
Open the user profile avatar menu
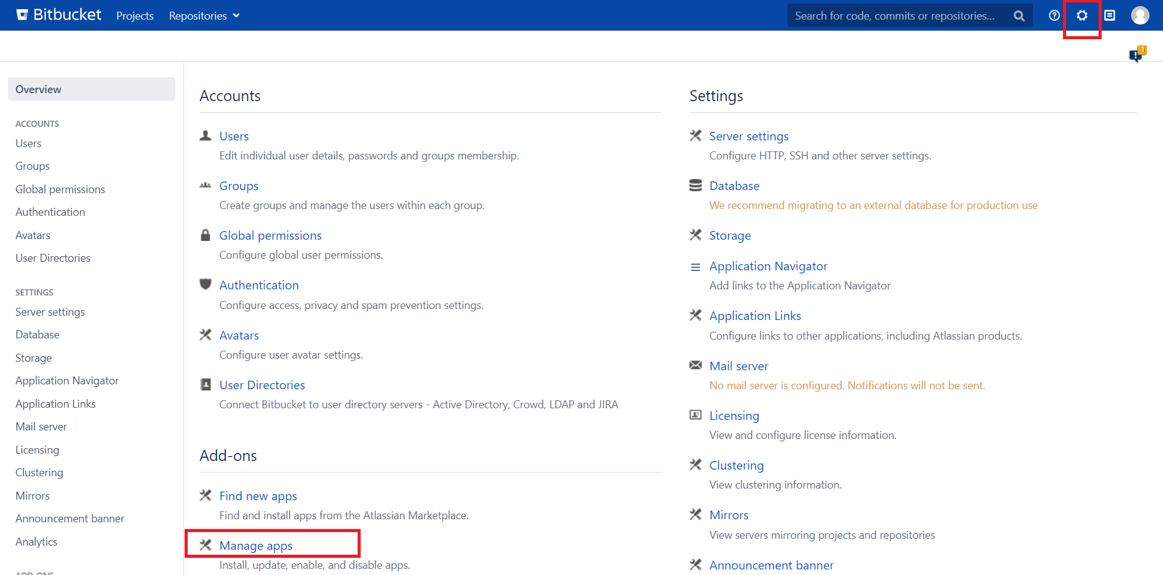pyautogui.click(x=1140, y=15)
